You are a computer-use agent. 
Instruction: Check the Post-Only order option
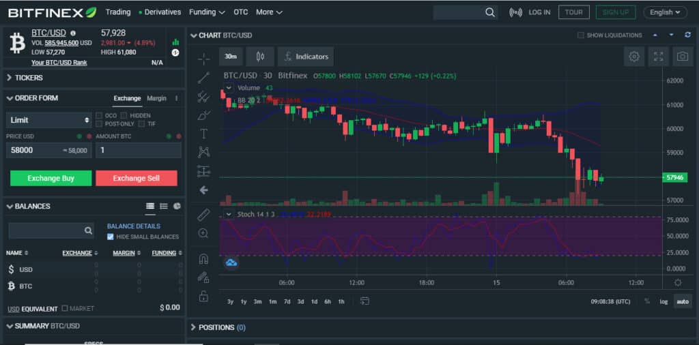99,124
